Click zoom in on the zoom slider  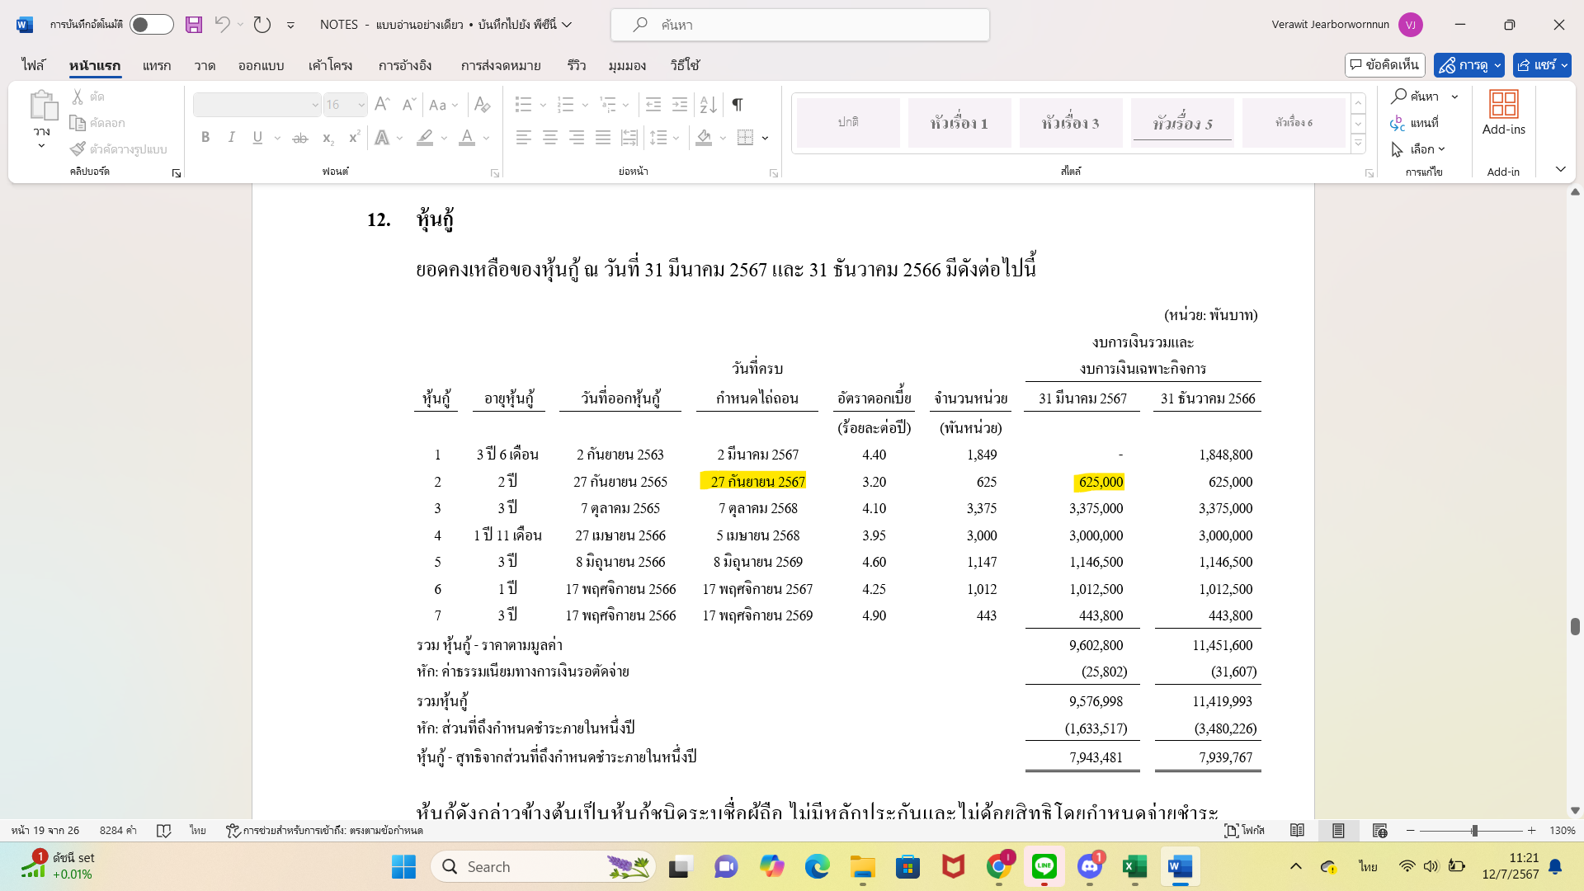tap(1530, 831)
